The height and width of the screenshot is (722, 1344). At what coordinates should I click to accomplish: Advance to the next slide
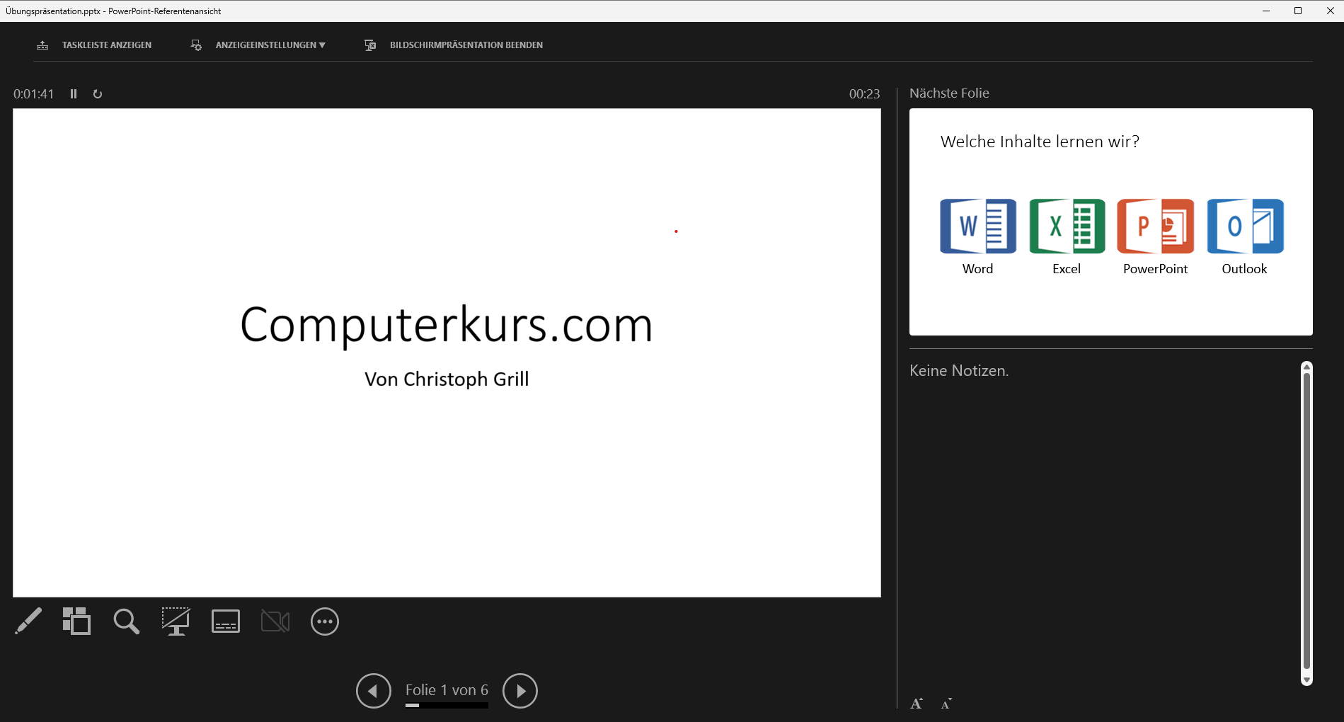tap(520, 691)
